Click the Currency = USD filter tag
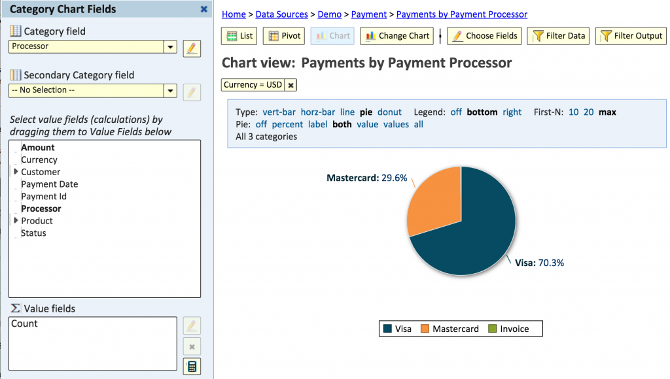Image resolution: width=670 pixels, height=379 pixels. [253, 85]
